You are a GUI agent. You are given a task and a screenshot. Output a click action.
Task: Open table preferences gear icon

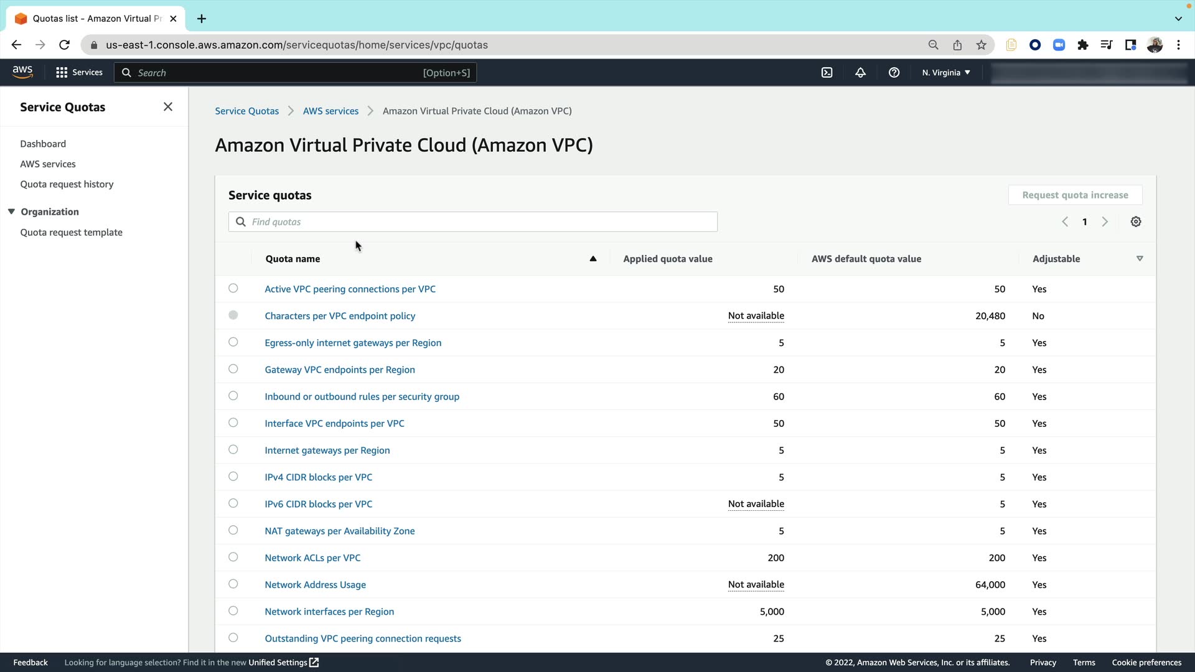click(x=1136, y=222)
